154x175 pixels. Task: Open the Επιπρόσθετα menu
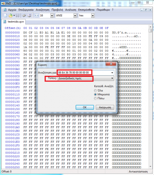click(86, 10)
